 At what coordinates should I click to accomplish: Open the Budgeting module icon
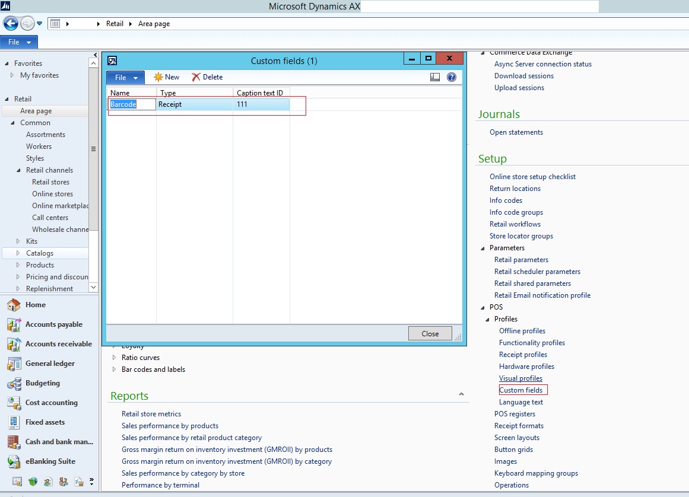click(x=14, y=383)
